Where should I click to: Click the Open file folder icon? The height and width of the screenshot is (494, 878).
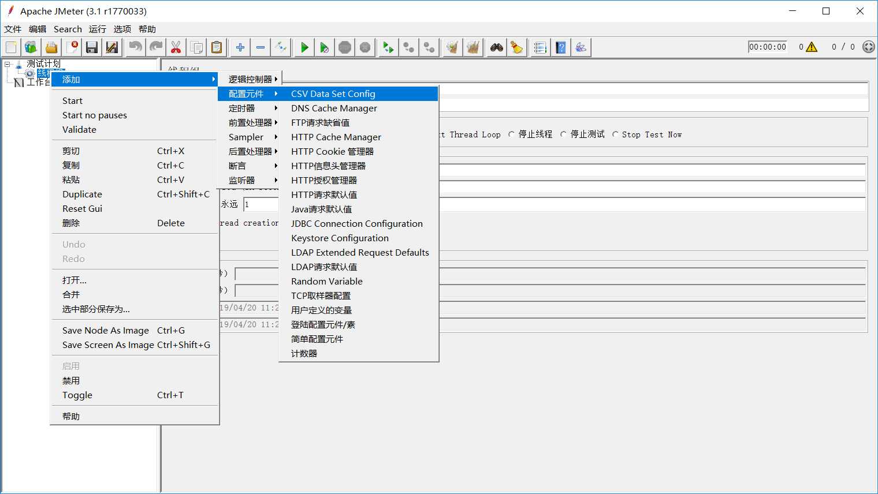51,47
